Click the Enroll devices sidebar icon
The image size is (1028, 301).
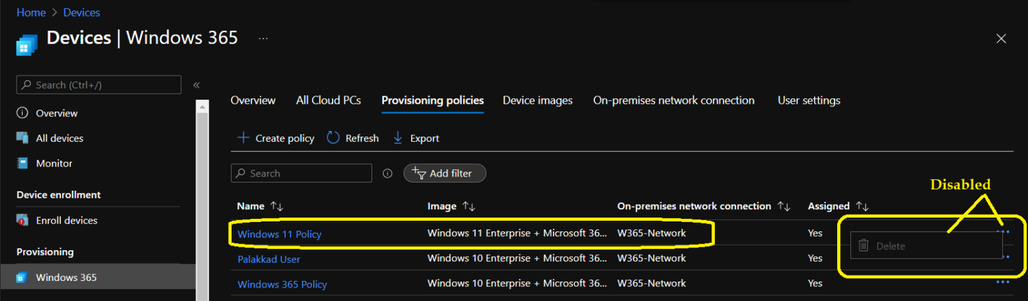[22, 220]
